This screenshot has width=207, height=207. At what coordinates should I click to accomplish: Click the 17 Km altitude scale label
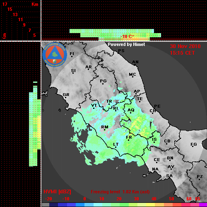point(5,4)
